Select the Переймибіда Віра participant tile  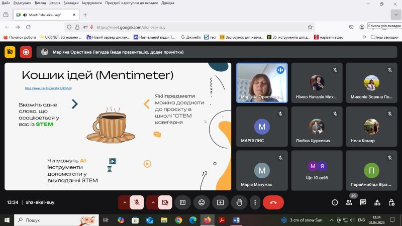tap(371, 170)
